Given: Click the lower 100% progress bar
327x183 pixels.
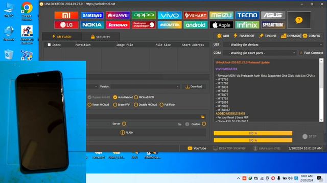Looking at the screenshot, I should click(253, 140).
